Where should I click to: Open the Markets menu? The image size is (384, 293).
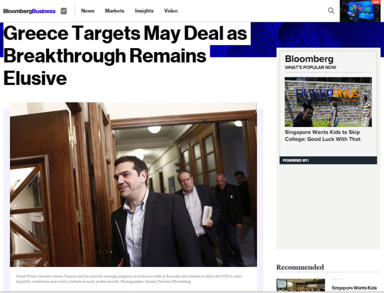pyautogui.click(x=114, y=11)
